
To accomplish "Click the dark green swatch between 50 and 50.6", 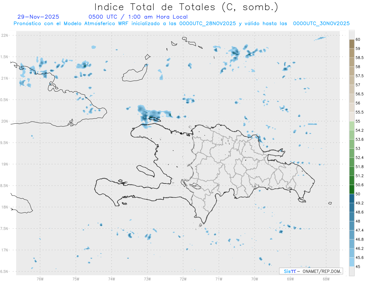I will coord(352,189).
